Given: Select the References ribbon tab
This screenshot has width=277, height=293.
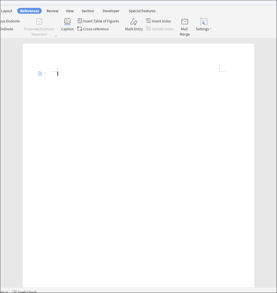Looking at the screenshot, I should [x=29, y=11].
